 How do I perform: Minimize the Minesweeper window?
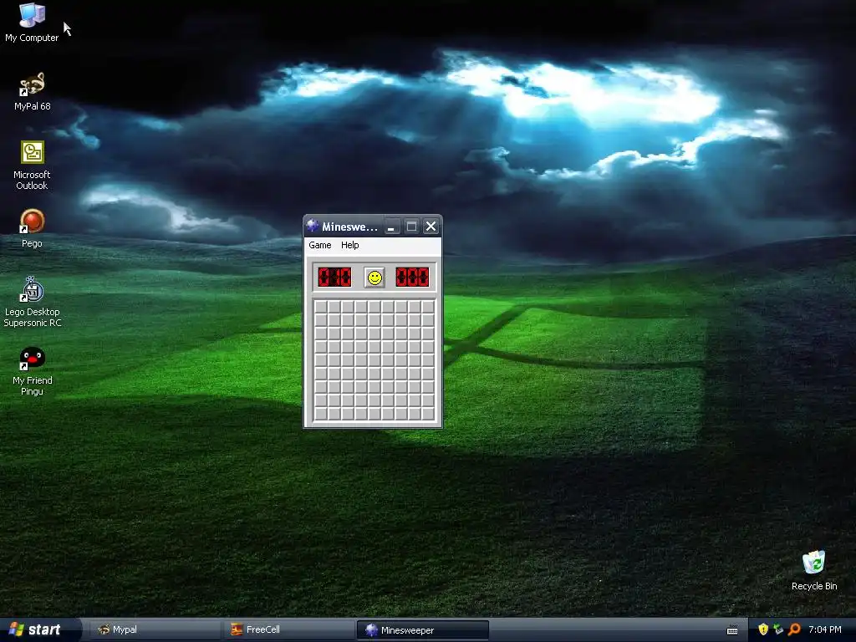[391, 227]
